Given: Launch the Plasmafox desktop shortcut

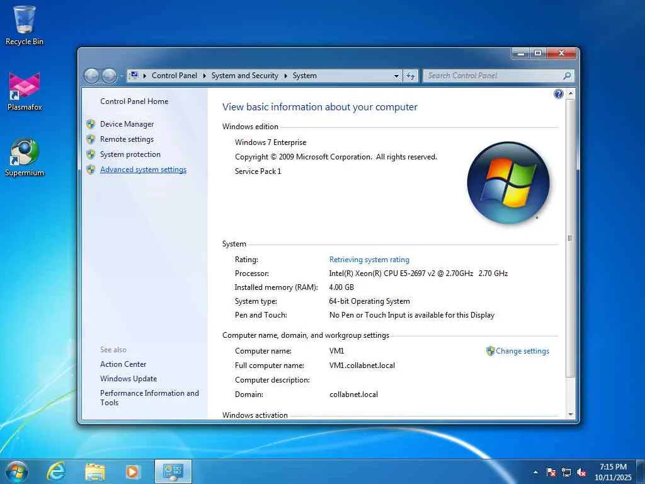Looking at the screenshot, I should (25, 91).
